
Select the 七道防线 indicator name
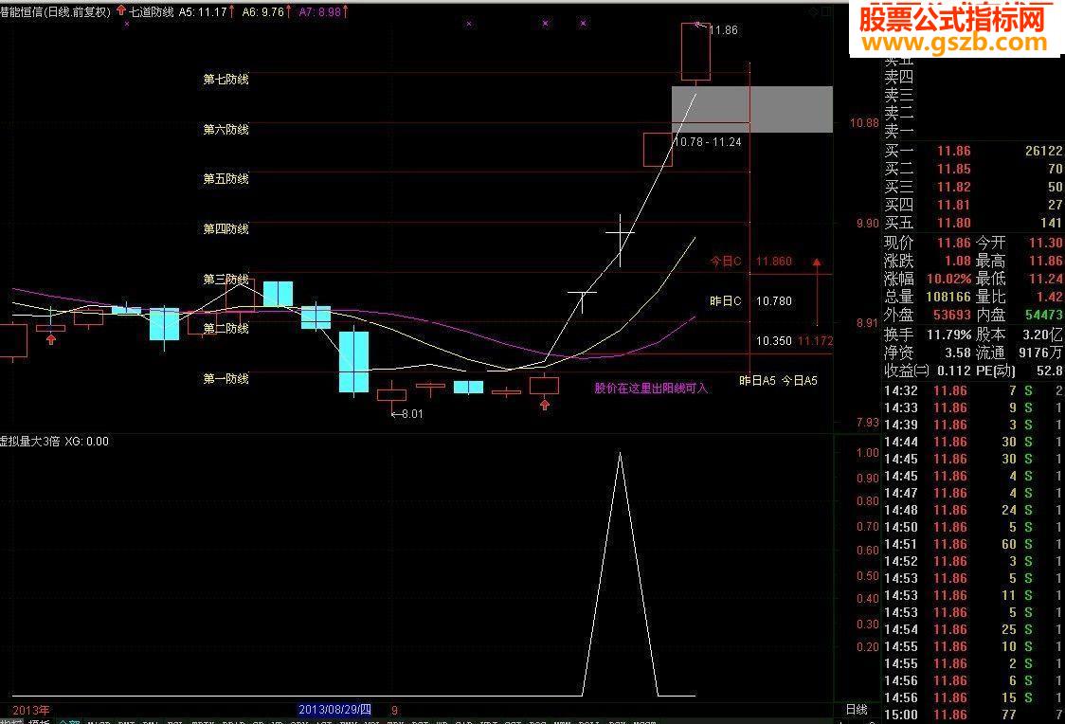(x=151, y=11)
